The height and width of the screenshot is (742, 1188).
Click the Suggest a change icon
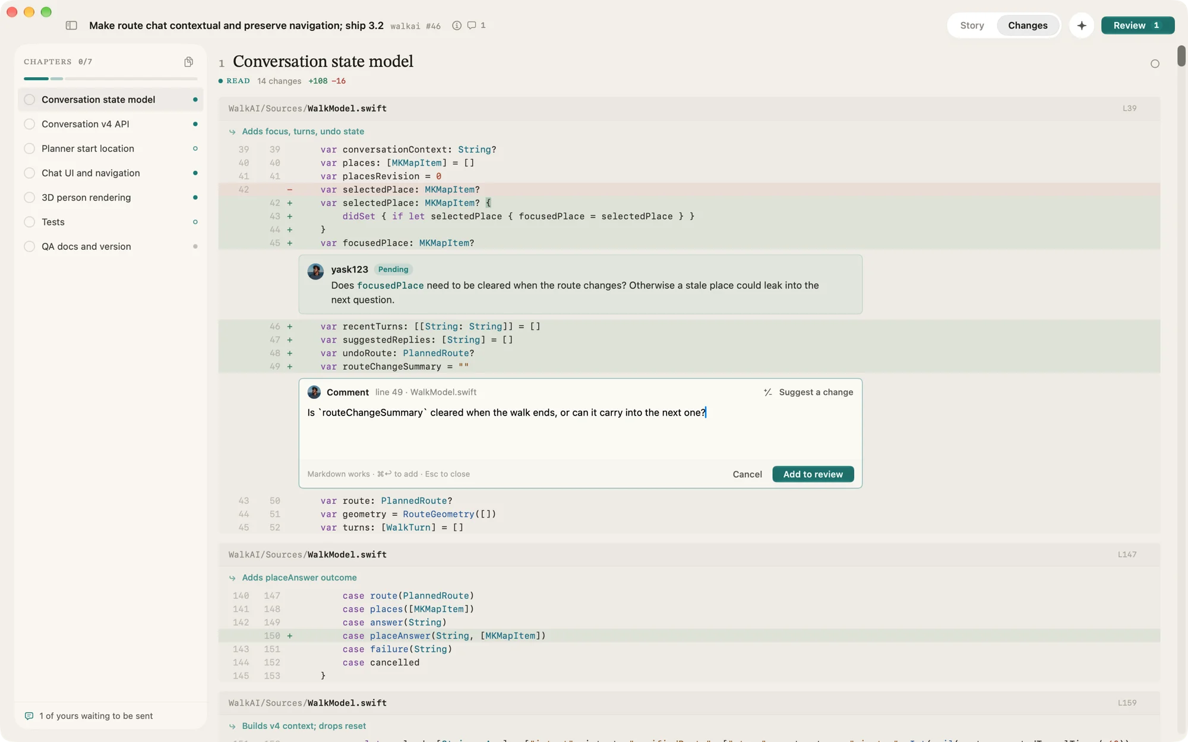coord(768,392)
